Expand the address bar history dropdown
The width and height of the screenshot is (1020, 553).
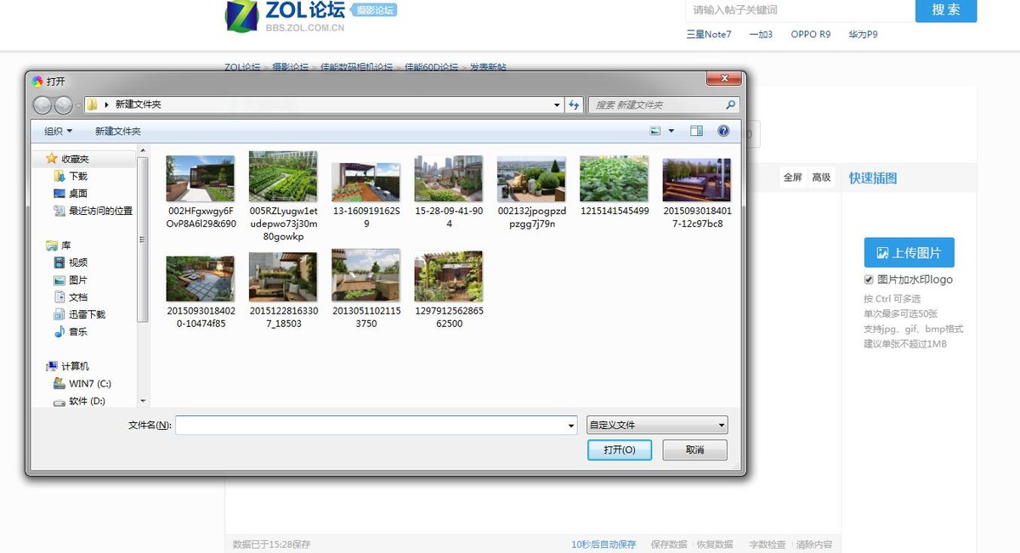[557, 105]
